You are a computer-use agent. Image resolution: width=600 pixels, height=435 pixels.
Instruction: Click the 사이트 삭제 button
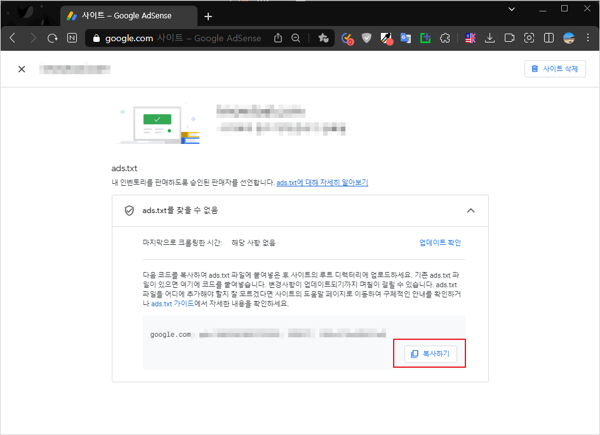point(555,69)
